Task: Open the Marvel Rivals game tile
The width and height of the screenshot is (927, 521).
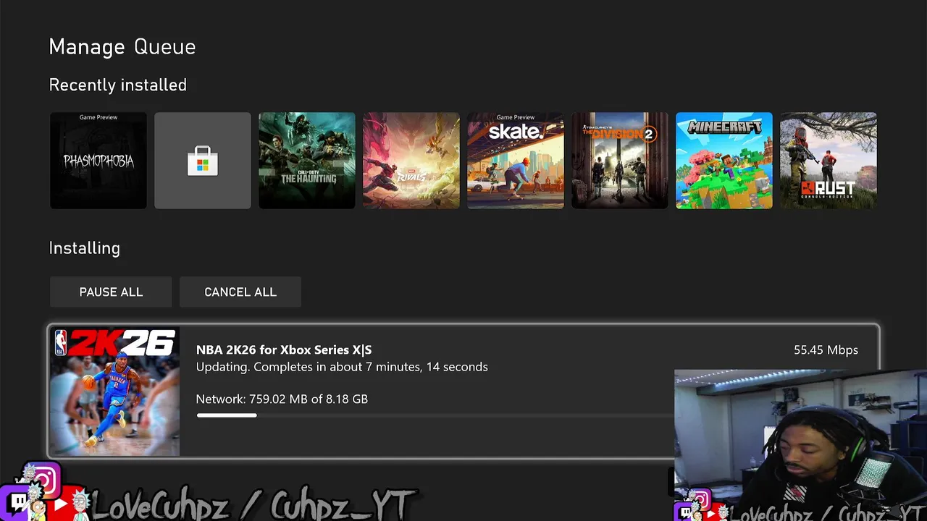Action: [x=411, y=161]
